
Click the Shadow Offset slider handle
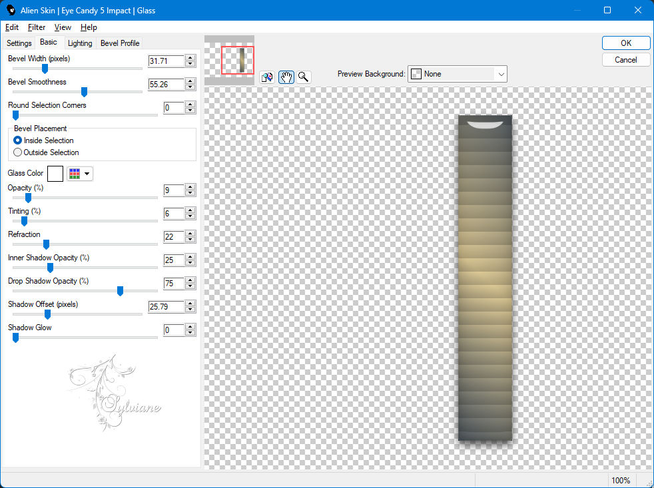pyautogui.click(x=47, y=314)
